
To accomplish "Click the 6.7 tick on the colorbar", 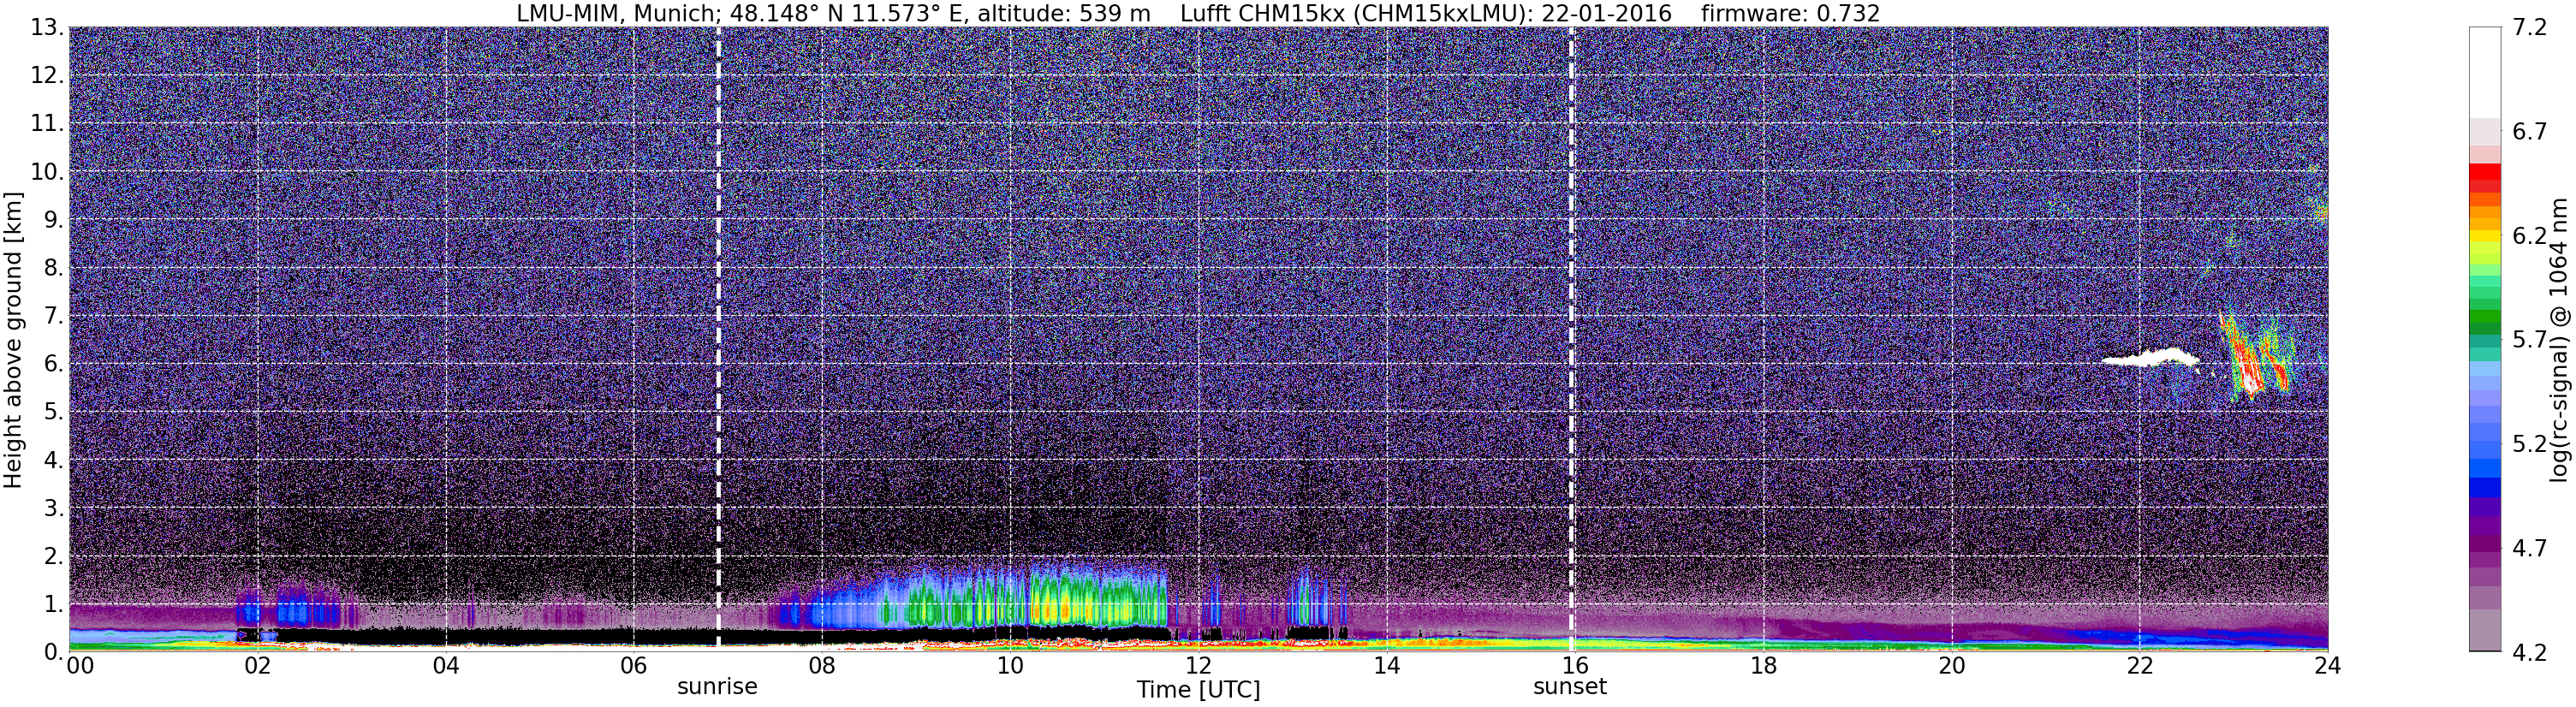I will (x=2530, y=131).
